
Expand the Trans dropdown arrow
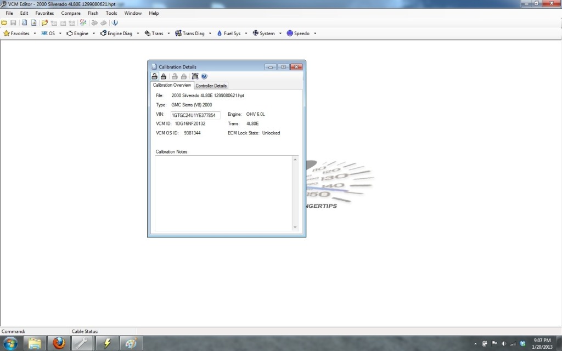tap(168, 33)
